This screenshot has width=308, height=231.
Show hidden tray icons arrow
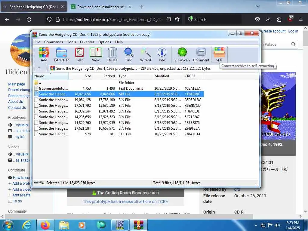(x=256, y=225)
